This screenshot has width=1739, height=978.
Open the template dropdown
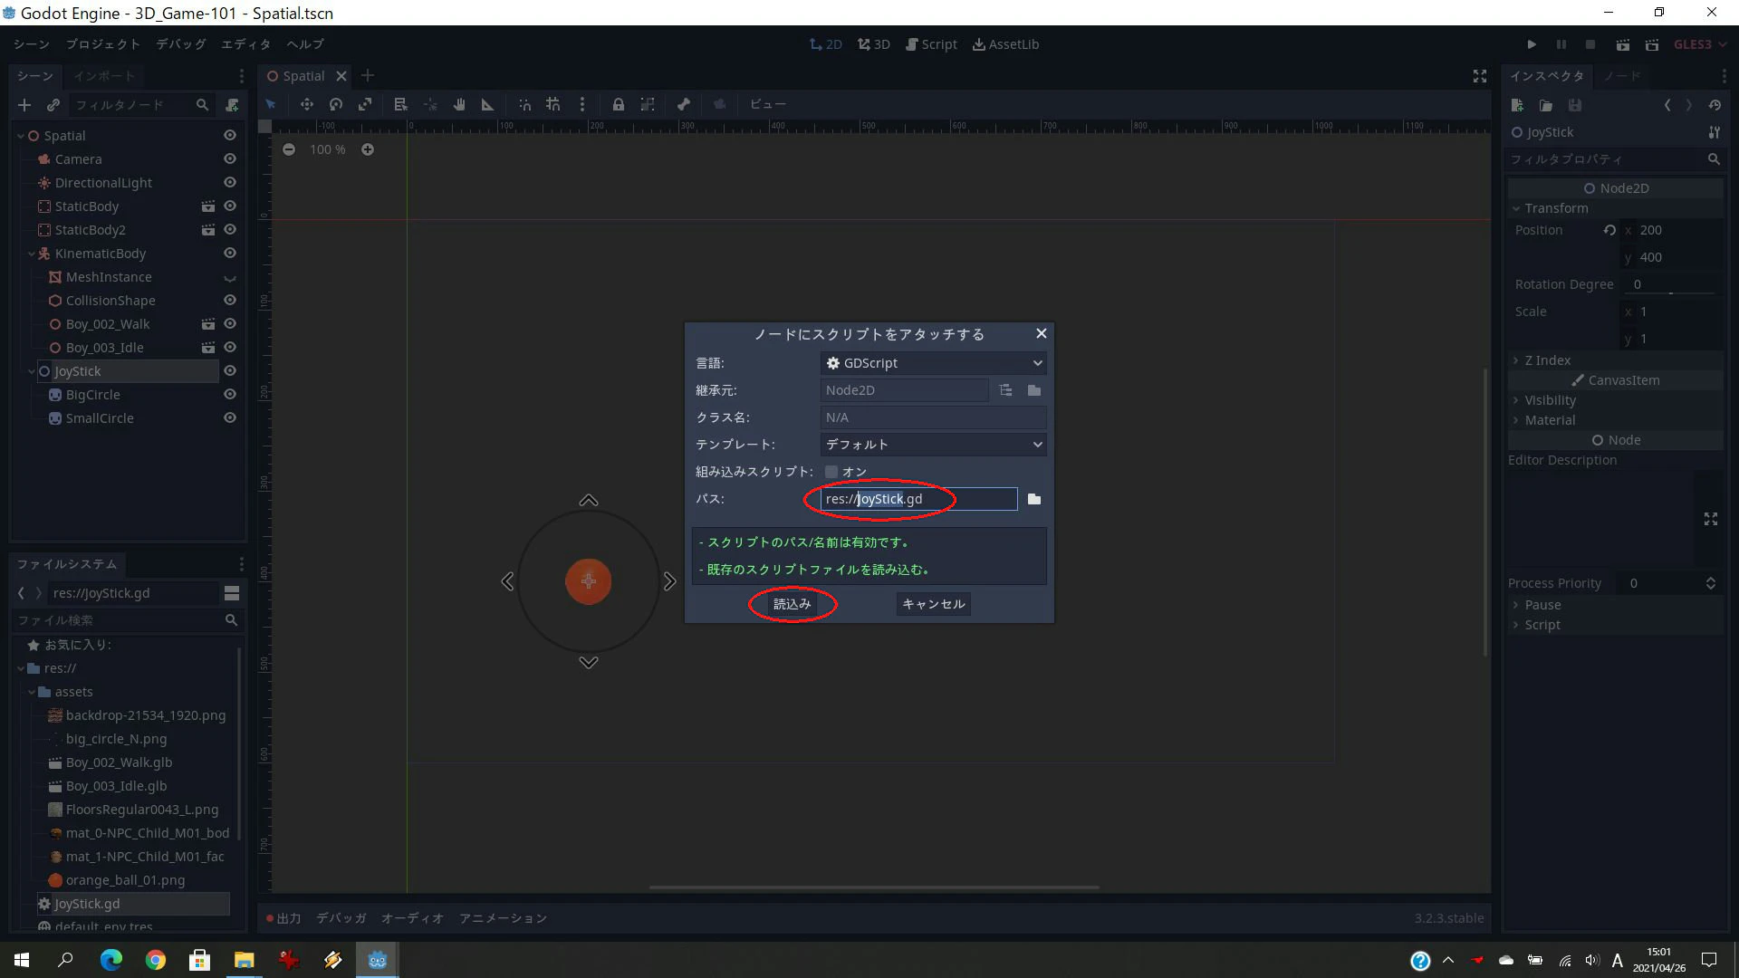[x=934, y=445]
